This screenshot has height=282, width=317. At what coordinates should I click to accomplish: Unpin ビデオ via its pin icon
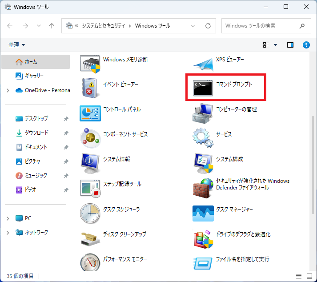point(66,190)
